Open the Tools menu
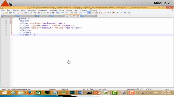 [x=61, y=10]
